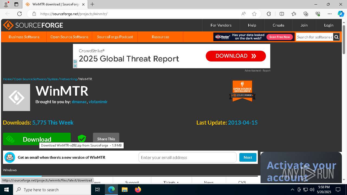This screenshot has height=195, width=347.
Task: Click the Open Source Software breadcrumb
Action: click(30, 79)
